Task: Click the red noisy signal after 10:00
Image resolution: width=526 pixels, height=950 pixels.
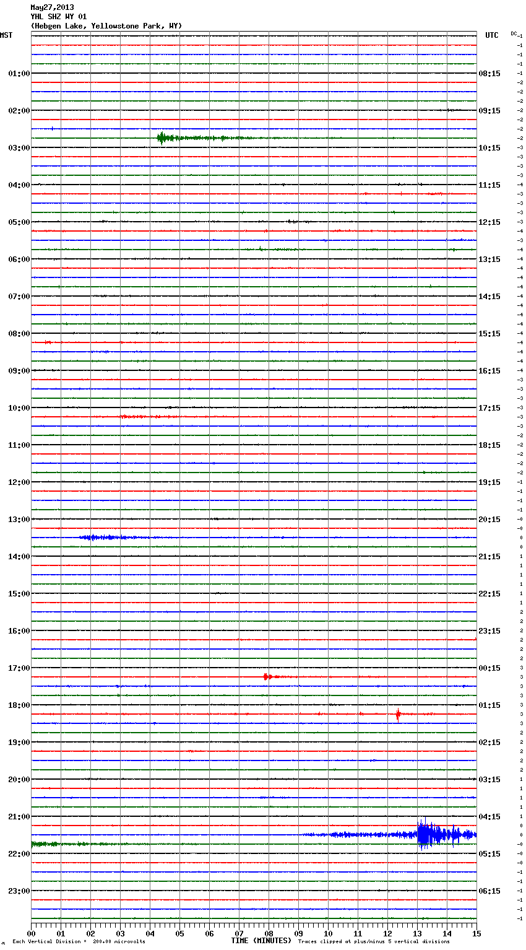Action: pyautogui.click(x=150, y=417)
